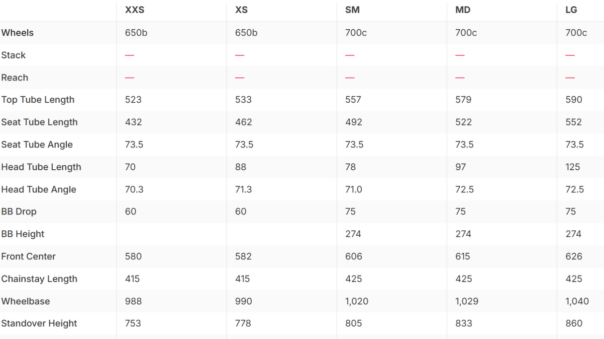Choose the MD size column header
The height and width of the screenshot is (339, 604).
tap(463, 10)
